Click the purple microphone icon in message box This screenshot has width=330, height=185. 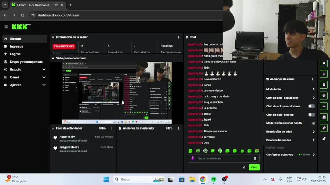coord(192,158)
